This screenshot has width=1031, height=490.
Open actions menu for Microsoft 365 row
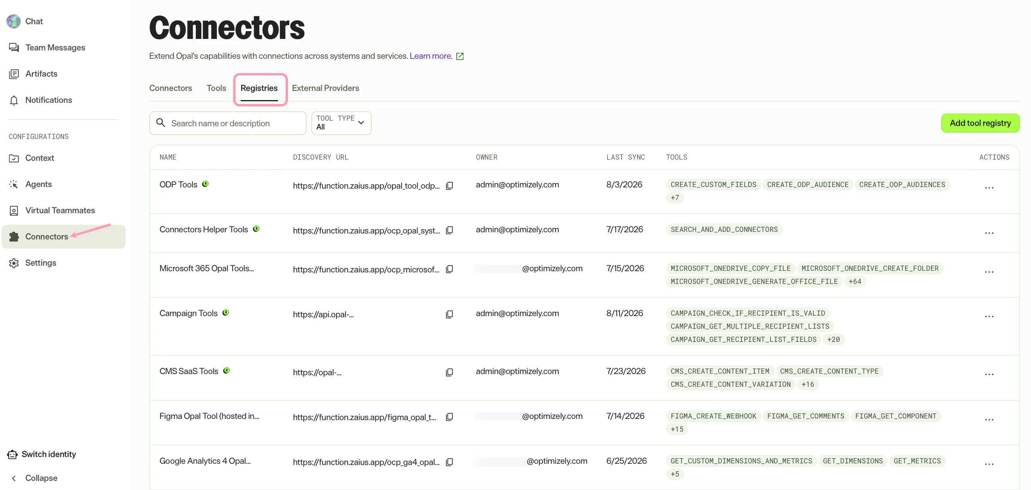pyautogui.click(x=989, y=272)
